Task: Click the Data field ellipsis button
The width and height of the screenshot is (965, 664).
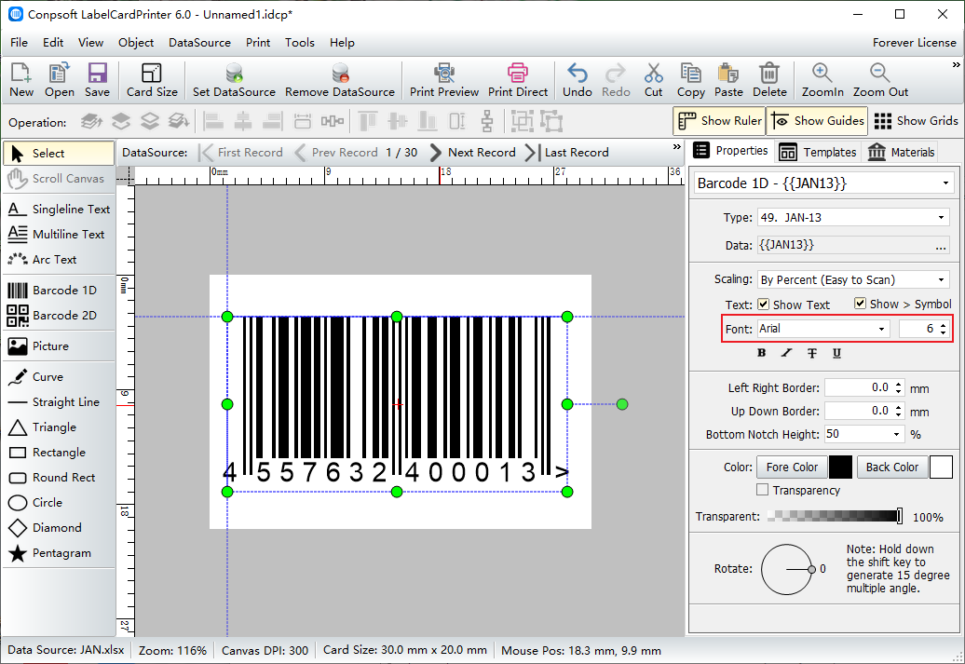Action: tap(941, 246)
